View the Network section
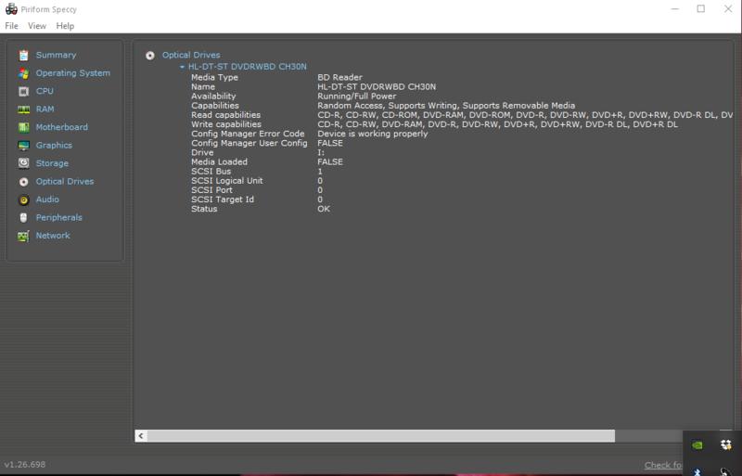Viewport: 742px width, 476px height. tap(53, 236)
